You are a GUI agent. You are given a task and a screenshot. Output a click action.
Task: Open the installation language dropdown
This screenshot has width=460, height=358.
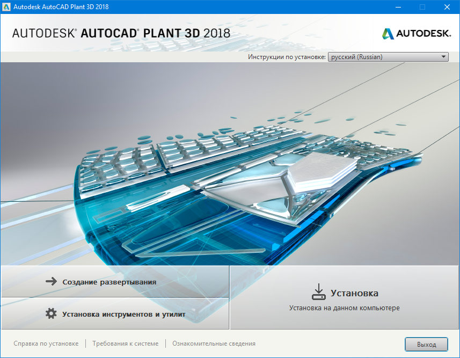tap(388, 57)
